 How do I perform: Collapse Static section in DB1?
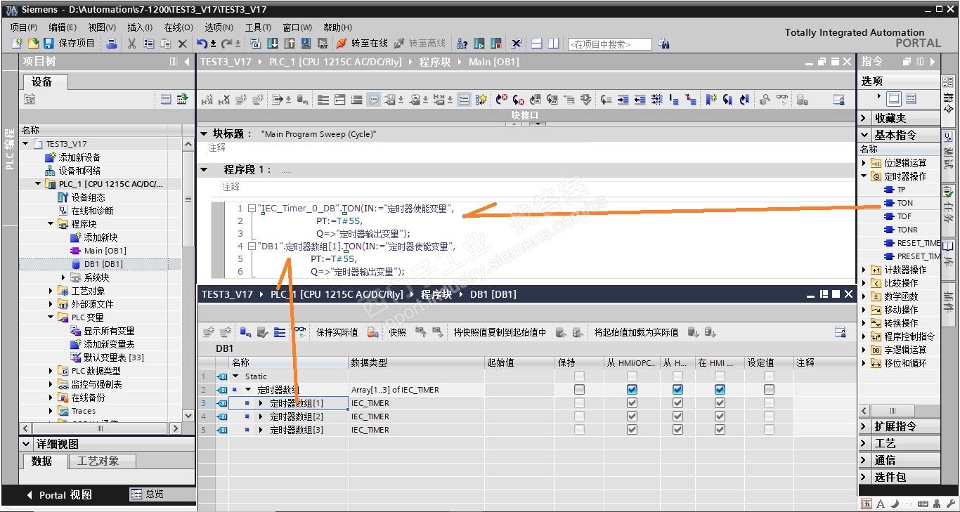tap(235, 376)
